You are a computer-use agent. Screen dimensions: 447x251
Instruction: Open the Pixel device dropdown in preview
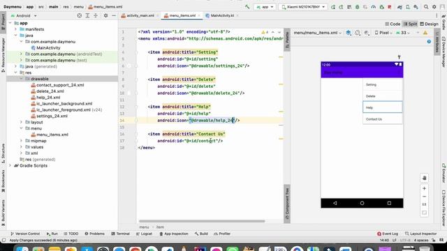pyautogui.click(x=383, y=33)
